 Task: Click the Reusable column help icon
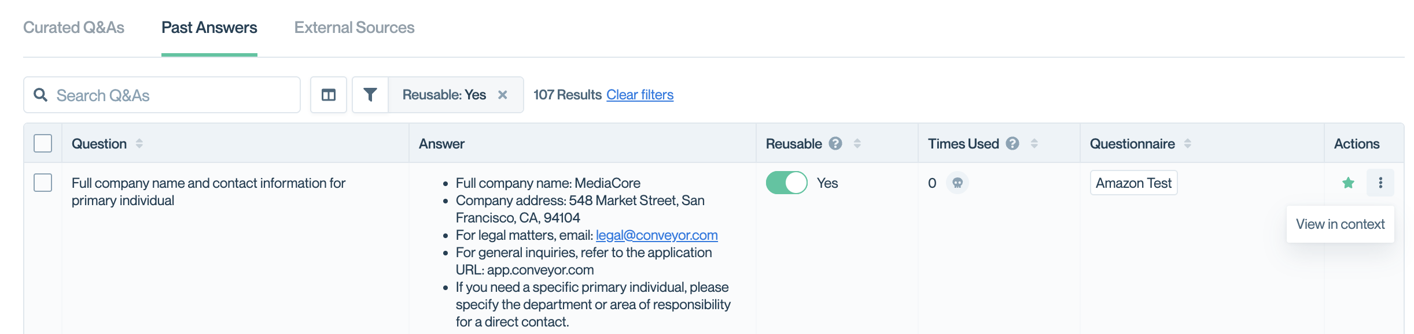click(835, 143)
